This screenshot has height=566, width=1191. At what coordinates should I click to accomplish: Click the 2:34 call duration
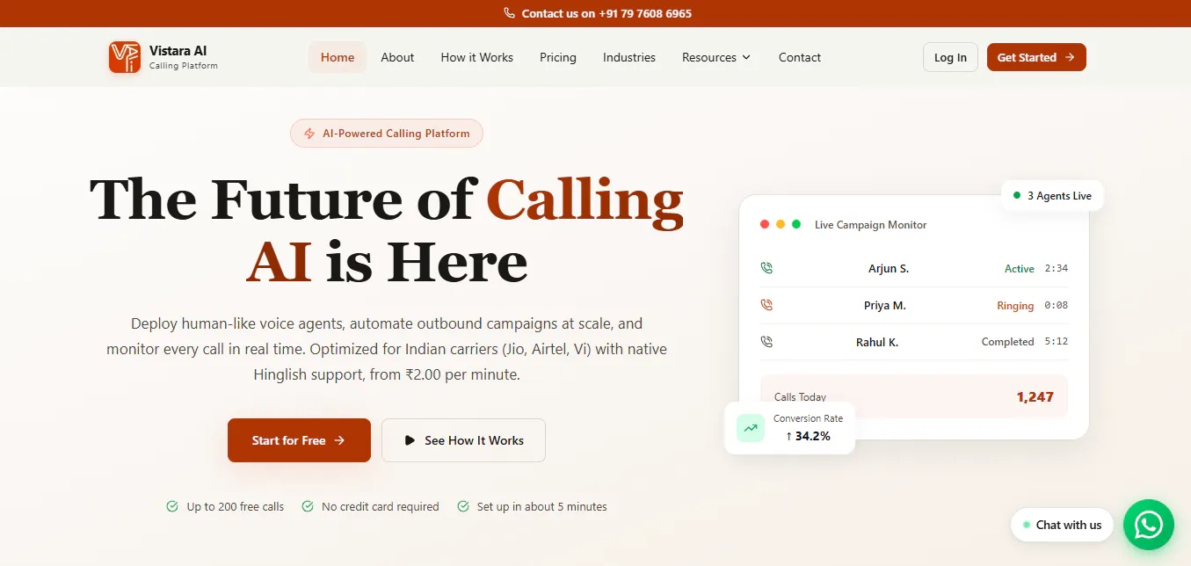coord(1057,268)
